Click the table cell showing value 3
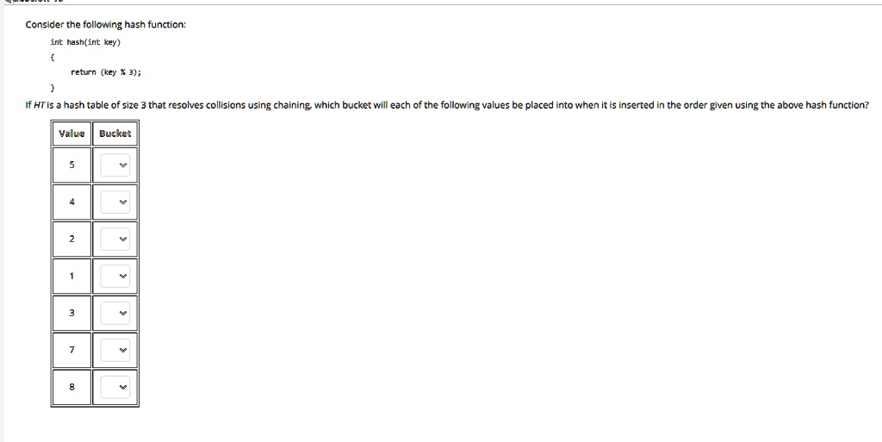The height and width of the screenshot is (442, 882). [72, 314]
